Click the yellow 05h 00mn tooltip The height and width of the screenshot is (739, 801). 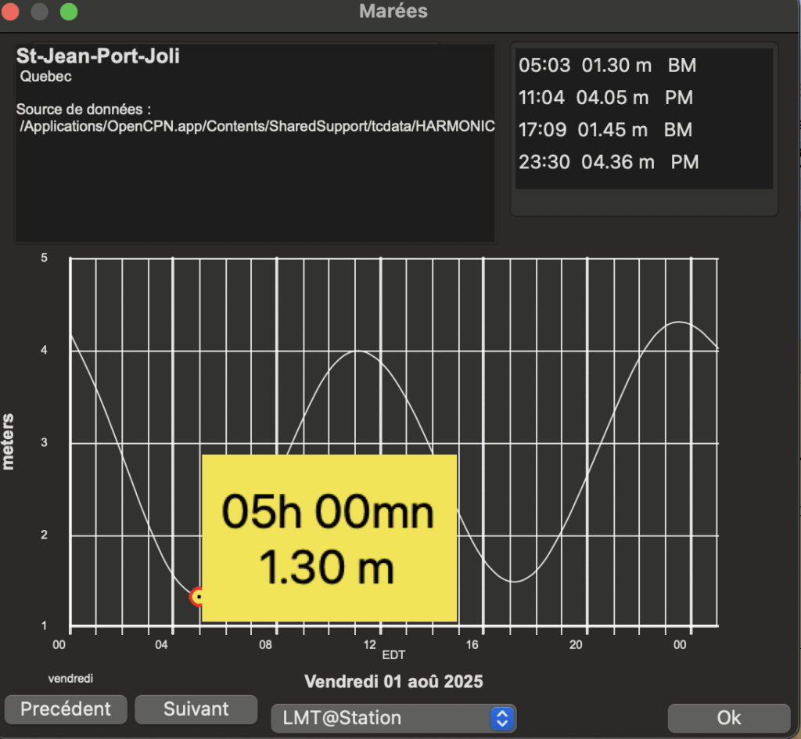(x=329, y=539)
